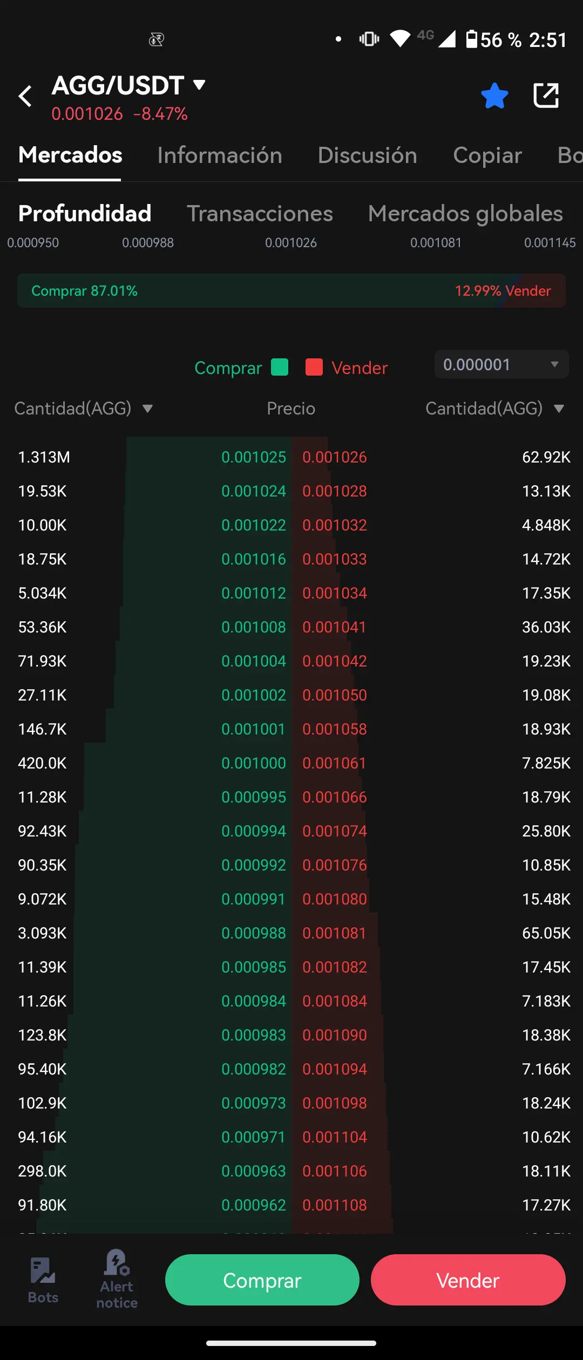Image resolution: width=583 pixels, height=1360 pixels.
Task: Toggle the red Vender legend square
Action: point(314,367)
